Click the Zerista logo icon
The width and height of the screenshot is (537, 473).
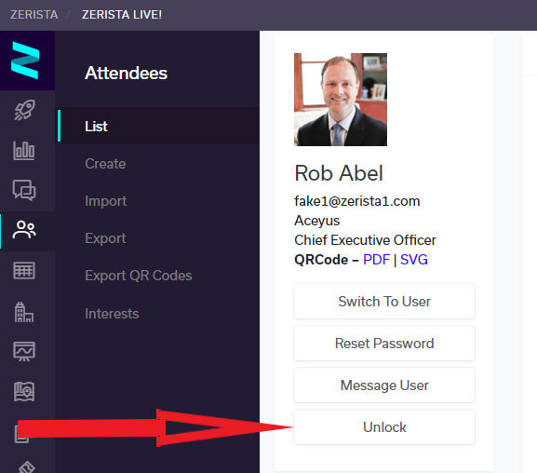25,61
